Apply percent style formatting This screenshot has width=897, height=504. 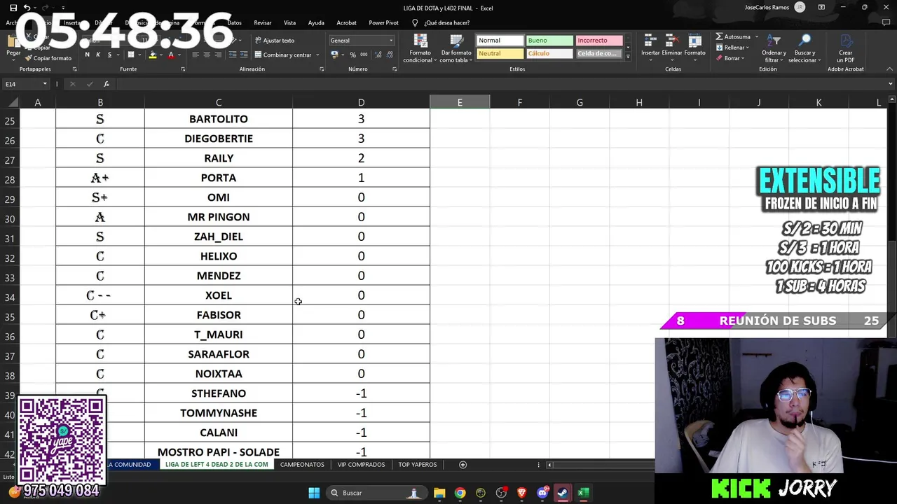[x=352, y=55]
